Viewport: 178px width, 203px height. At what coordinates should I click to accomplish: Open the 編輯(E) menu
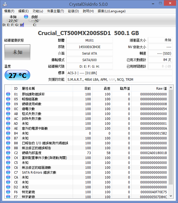23,11
